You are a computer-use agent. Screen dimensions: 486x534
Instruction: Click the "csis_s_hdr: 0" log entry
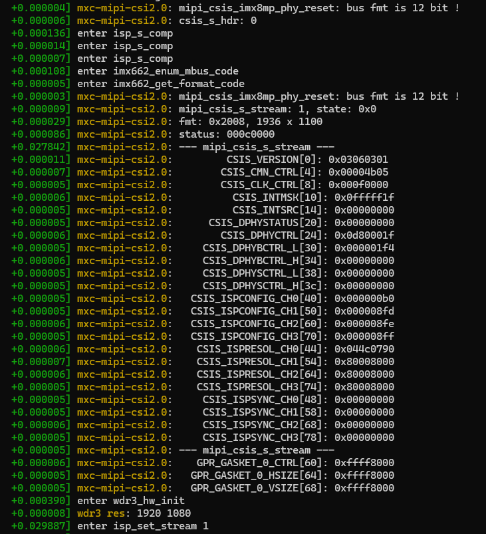coord(218,21)
